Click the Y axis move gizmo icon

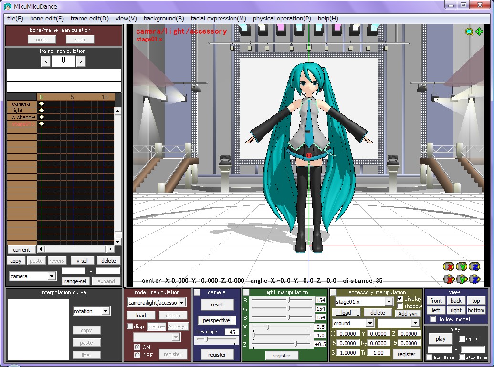(462, 279)
